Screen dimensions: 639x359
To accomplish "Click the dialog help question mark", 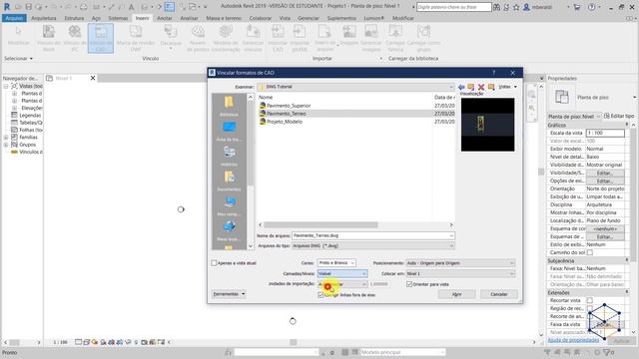I will 493,73.
